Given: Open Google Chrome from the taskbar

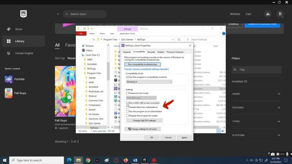Looking at the screenshot, I should coord(88,160).
